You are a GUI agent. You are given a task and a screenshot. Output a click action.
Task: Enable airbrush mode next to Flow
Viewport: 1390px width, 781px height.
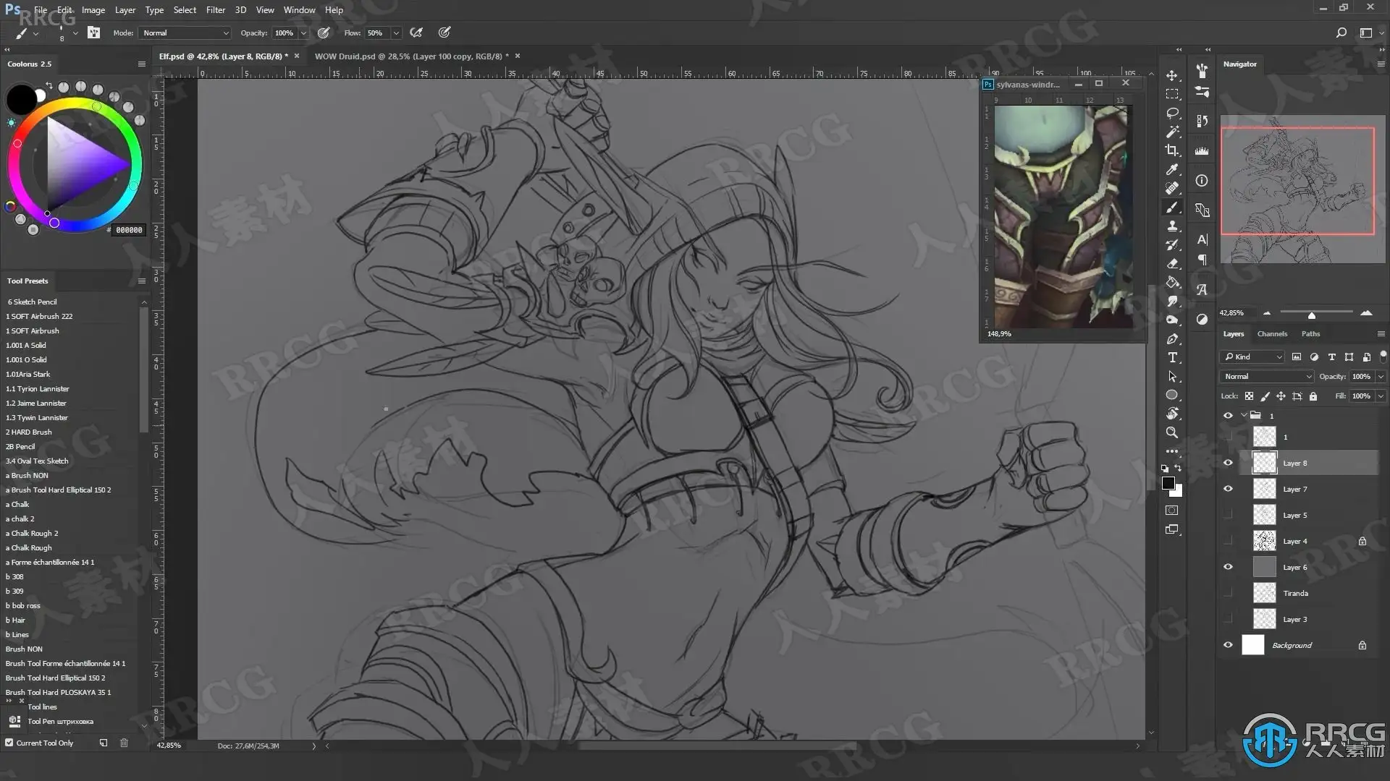(x=416, y=33)
